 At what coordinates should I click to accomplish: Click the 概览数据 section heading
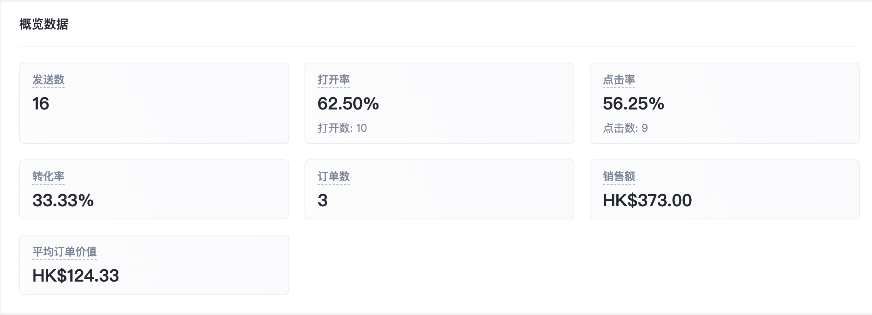pos(44,25)
